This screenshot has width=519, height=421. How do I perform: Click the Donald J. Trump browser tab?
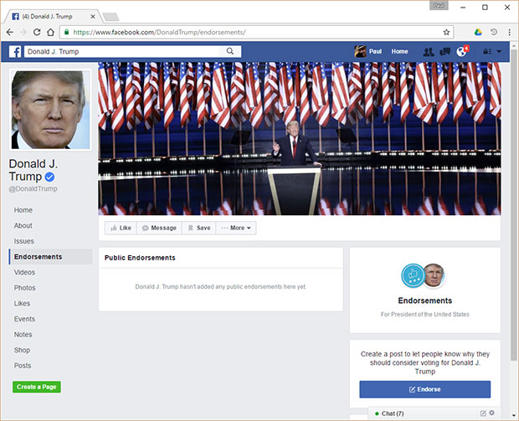coord(51,16)
